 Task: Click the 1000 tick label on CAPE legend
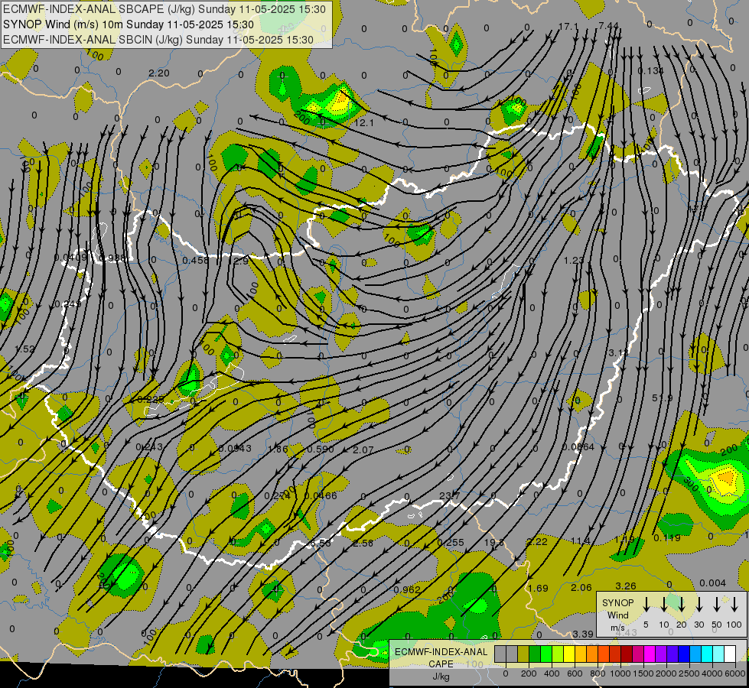point(620,673)
